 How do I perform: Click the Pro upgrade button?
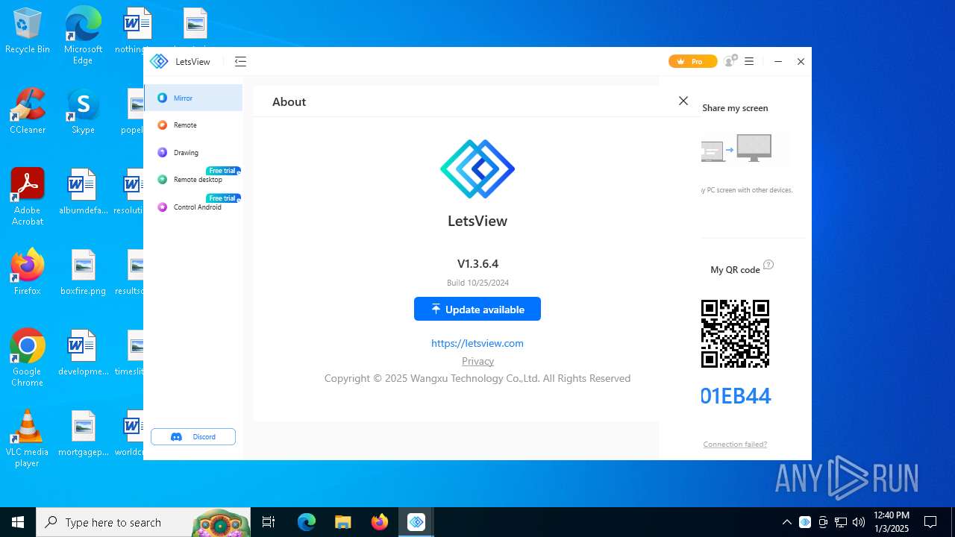pos(692,62)
